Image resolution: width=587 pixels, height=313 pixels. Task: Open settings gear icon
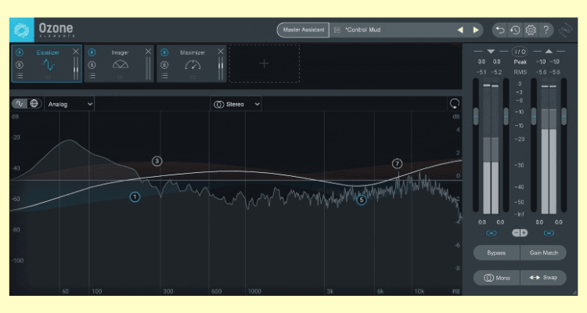tap(531, 30)
